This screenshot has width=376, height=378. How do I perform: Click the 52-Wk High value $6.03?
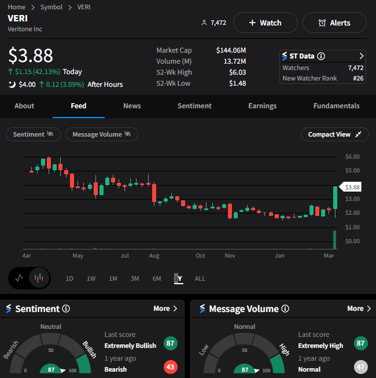238,72
